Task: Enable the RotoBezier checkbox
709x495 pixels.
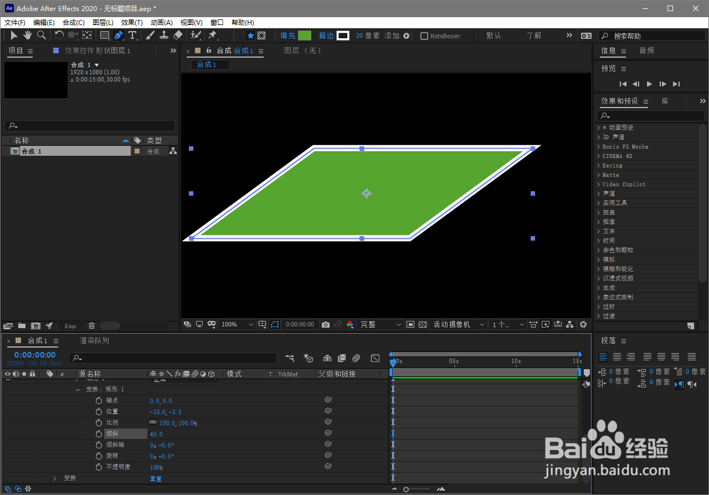Action: point(424,36)
